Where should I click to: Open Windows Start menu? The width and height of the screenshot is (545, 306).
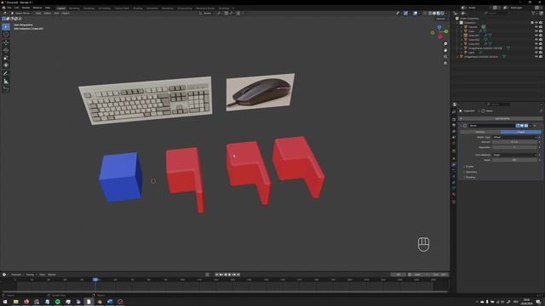[5, 302]
